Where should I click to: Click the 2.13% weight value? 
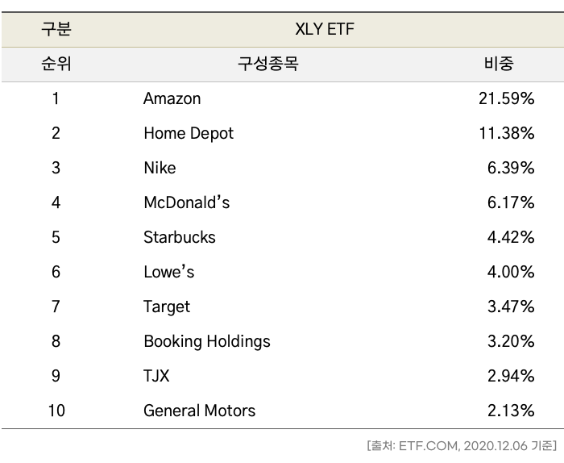pos(510,411)
